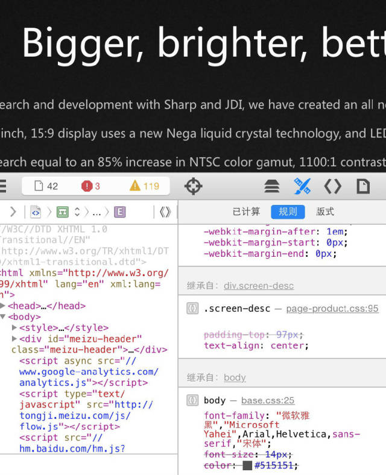This screenshot has width=386, height=475.
Task: Select the html xmlns element line
Action: point(84,284)
